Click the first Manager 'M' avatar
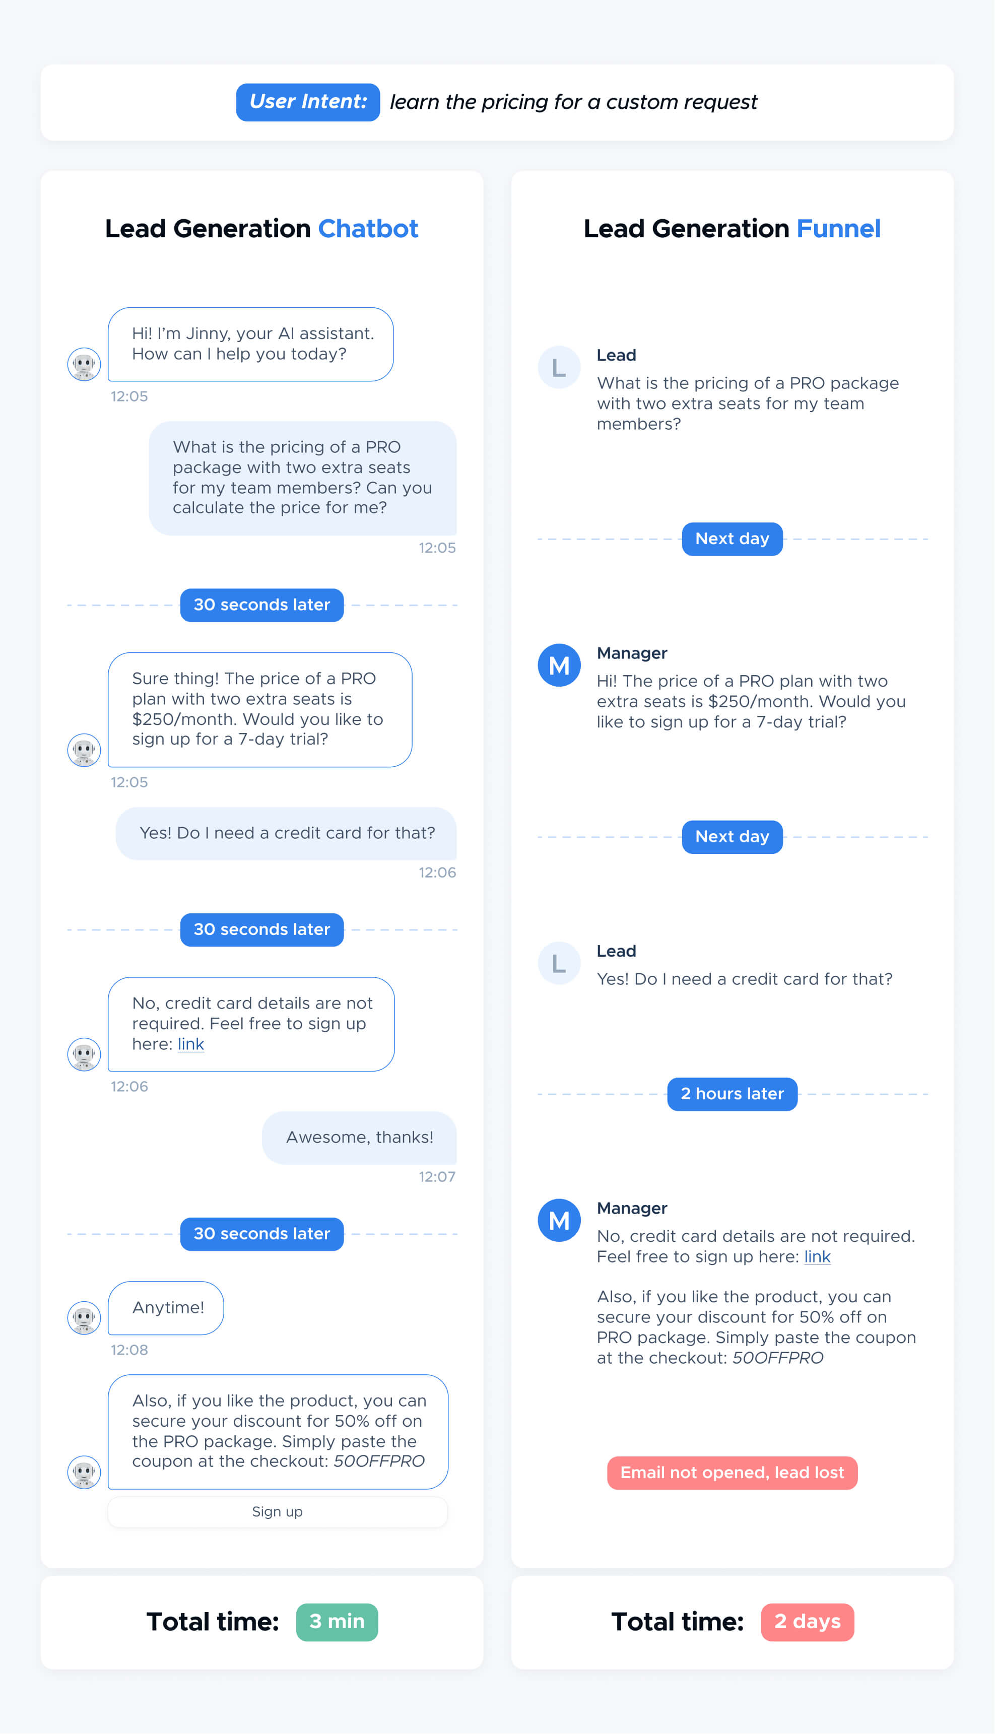995x1734 pixels. point(559,665)
